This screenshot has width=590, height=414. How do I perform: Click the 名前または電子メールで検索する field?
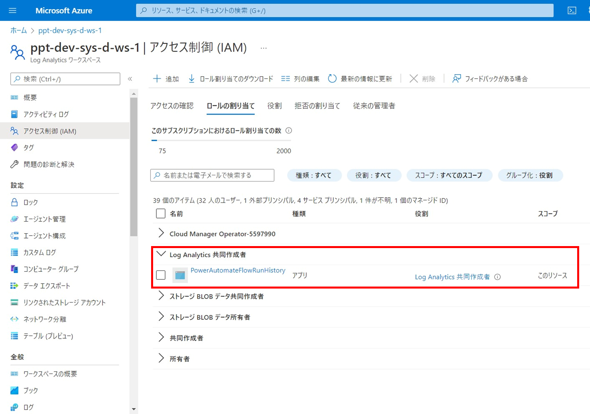pos(212,175)
